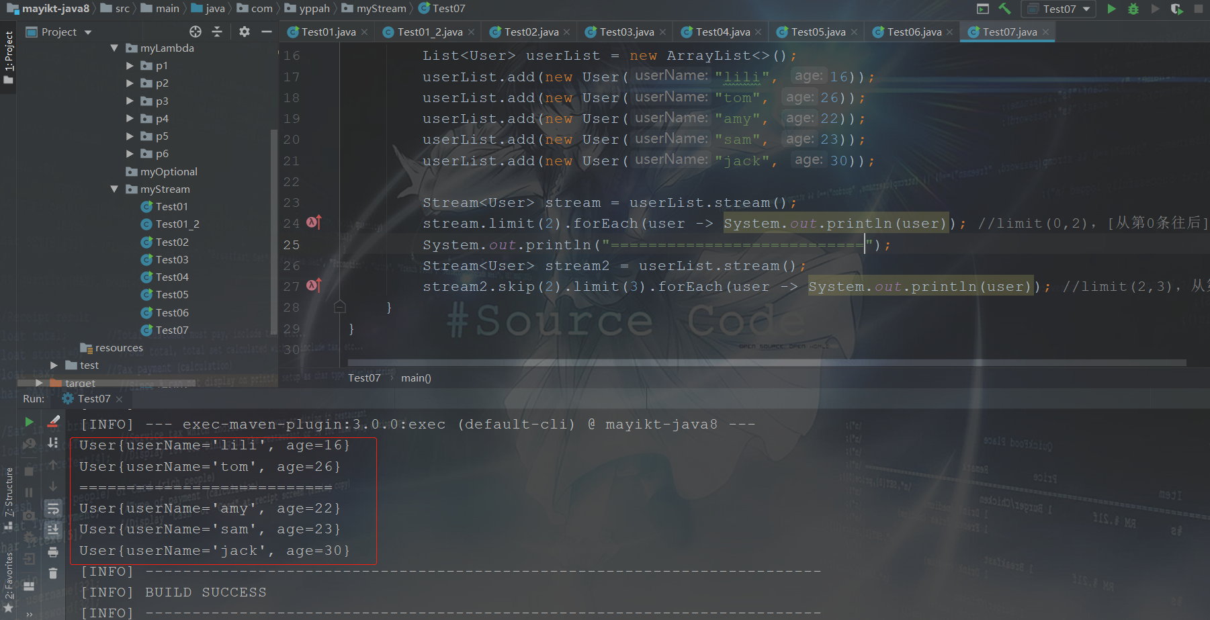Expand the p1 package
The height and width of the screenshot is (620, 1210).
130,66
